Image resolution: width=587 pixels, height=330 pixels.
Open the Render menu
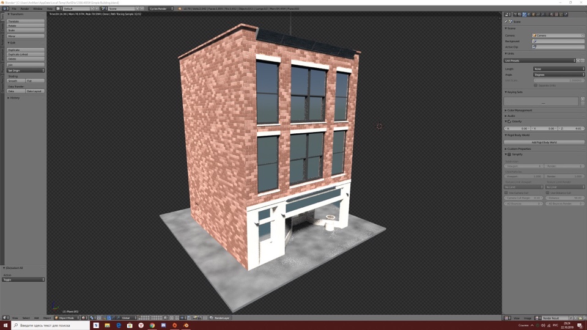24,9
